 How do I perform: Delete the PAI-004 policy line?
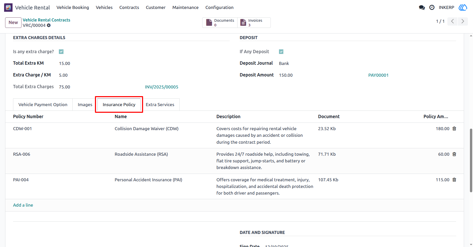point(454,180)
